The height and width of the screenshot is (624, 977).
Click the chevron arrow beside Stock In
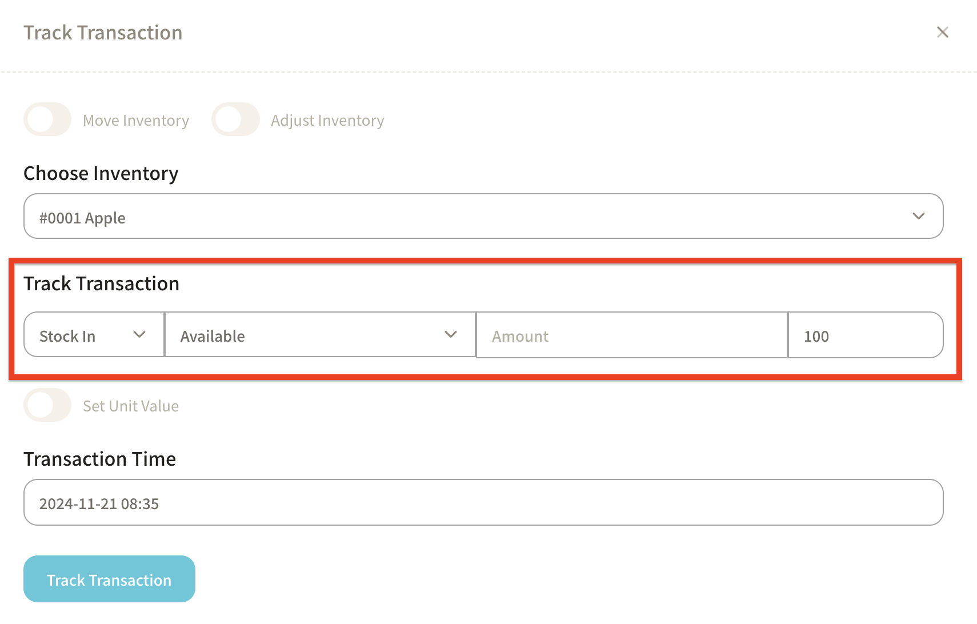click(139, 335)
